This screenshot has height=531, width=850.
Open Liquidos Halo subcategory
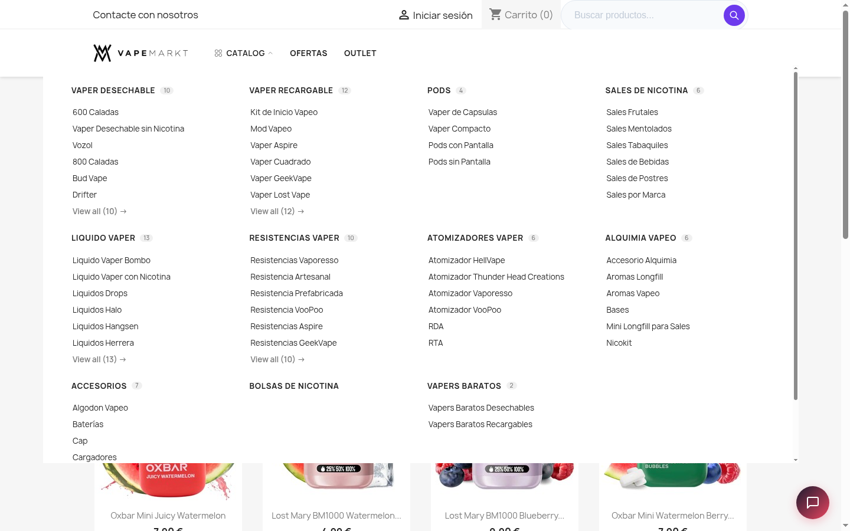[x=97, y=310]
